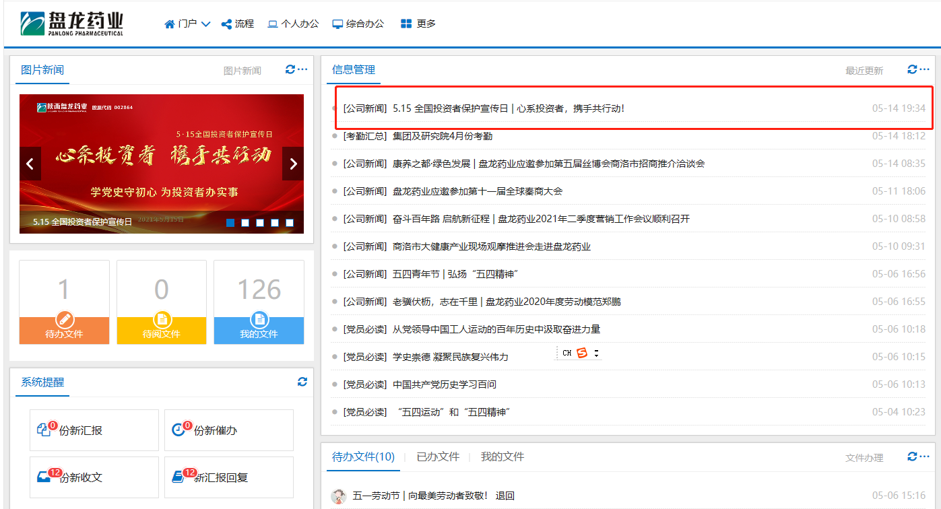Open the 我的文件 blue tile
Image resolution: width=941 pixels, height=509 pixels.
point(259,302)
